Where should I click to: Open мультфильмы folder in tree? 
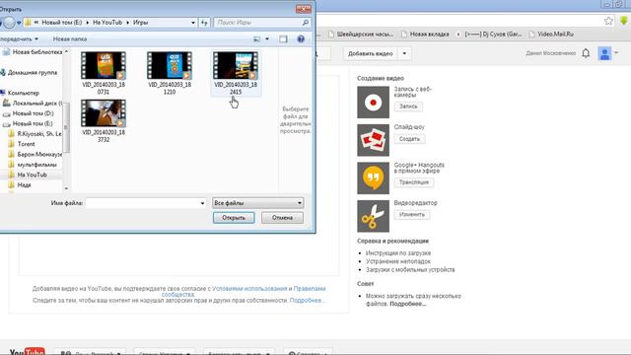[x=33, y=165]
